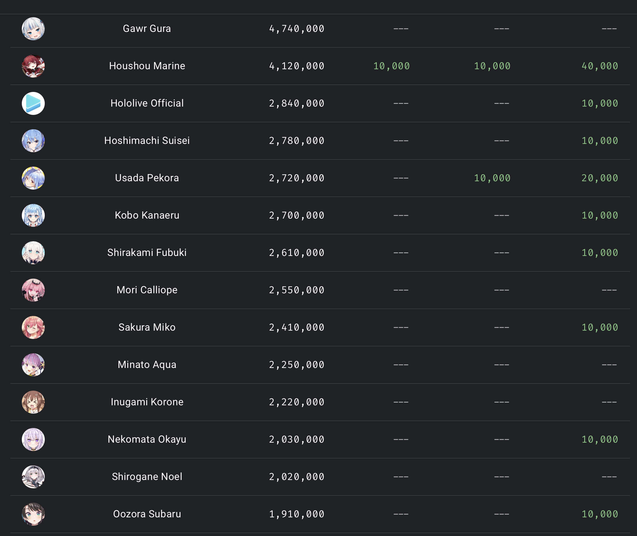Select Mori Calliope's profile picture

point(33,290)
